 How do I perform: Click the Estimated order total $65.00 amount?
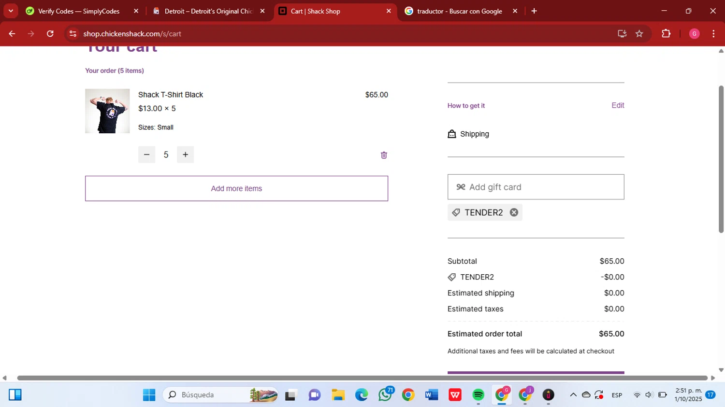coord(611,334)
